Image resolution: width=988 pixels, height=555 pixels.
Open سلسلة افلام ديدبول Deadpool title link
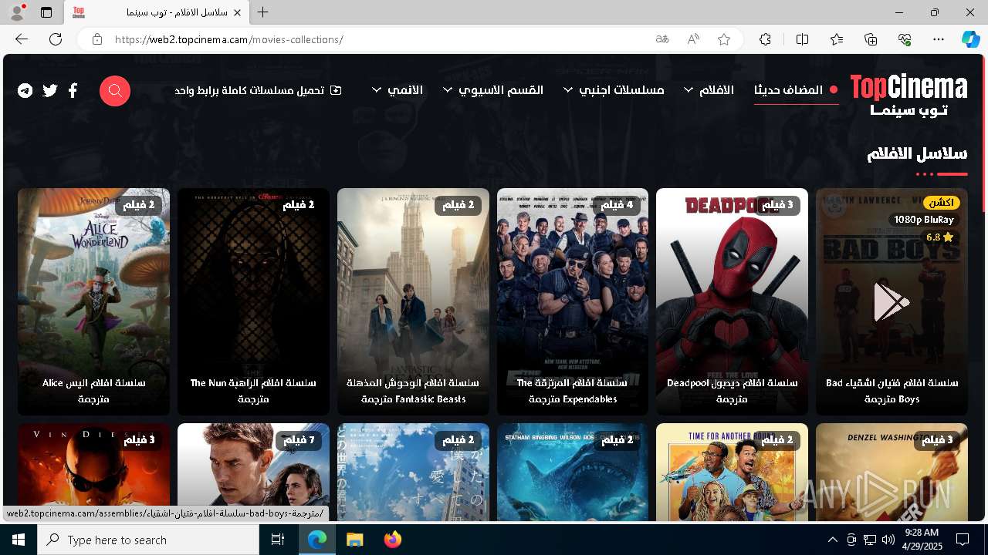tap(732, 391)
